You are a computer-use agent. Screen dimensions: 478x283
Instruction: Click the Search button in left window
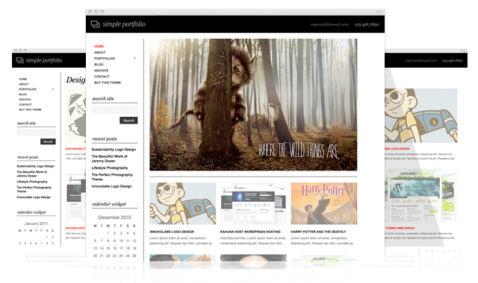48,141
